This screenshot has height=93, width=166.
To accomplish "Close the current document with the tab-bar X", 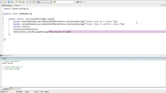I will point(165,5).
